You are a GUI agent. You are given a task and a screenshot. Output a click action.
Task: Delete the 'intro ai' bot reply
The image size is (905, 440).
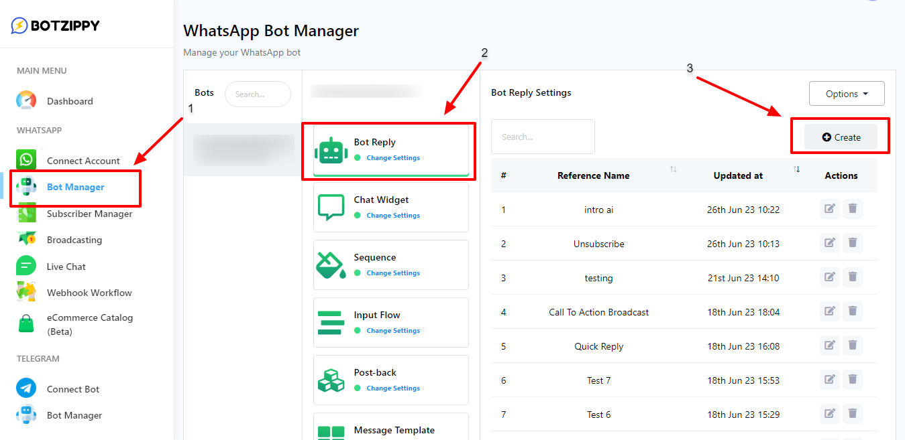(x=853, y=209)
